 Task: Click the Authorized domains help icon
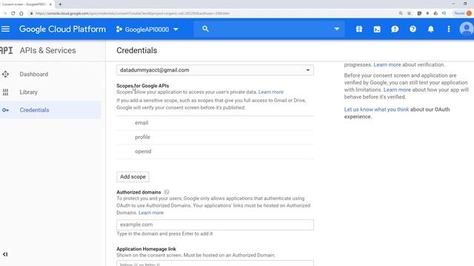pyautogui.click(x=167, y=192)
